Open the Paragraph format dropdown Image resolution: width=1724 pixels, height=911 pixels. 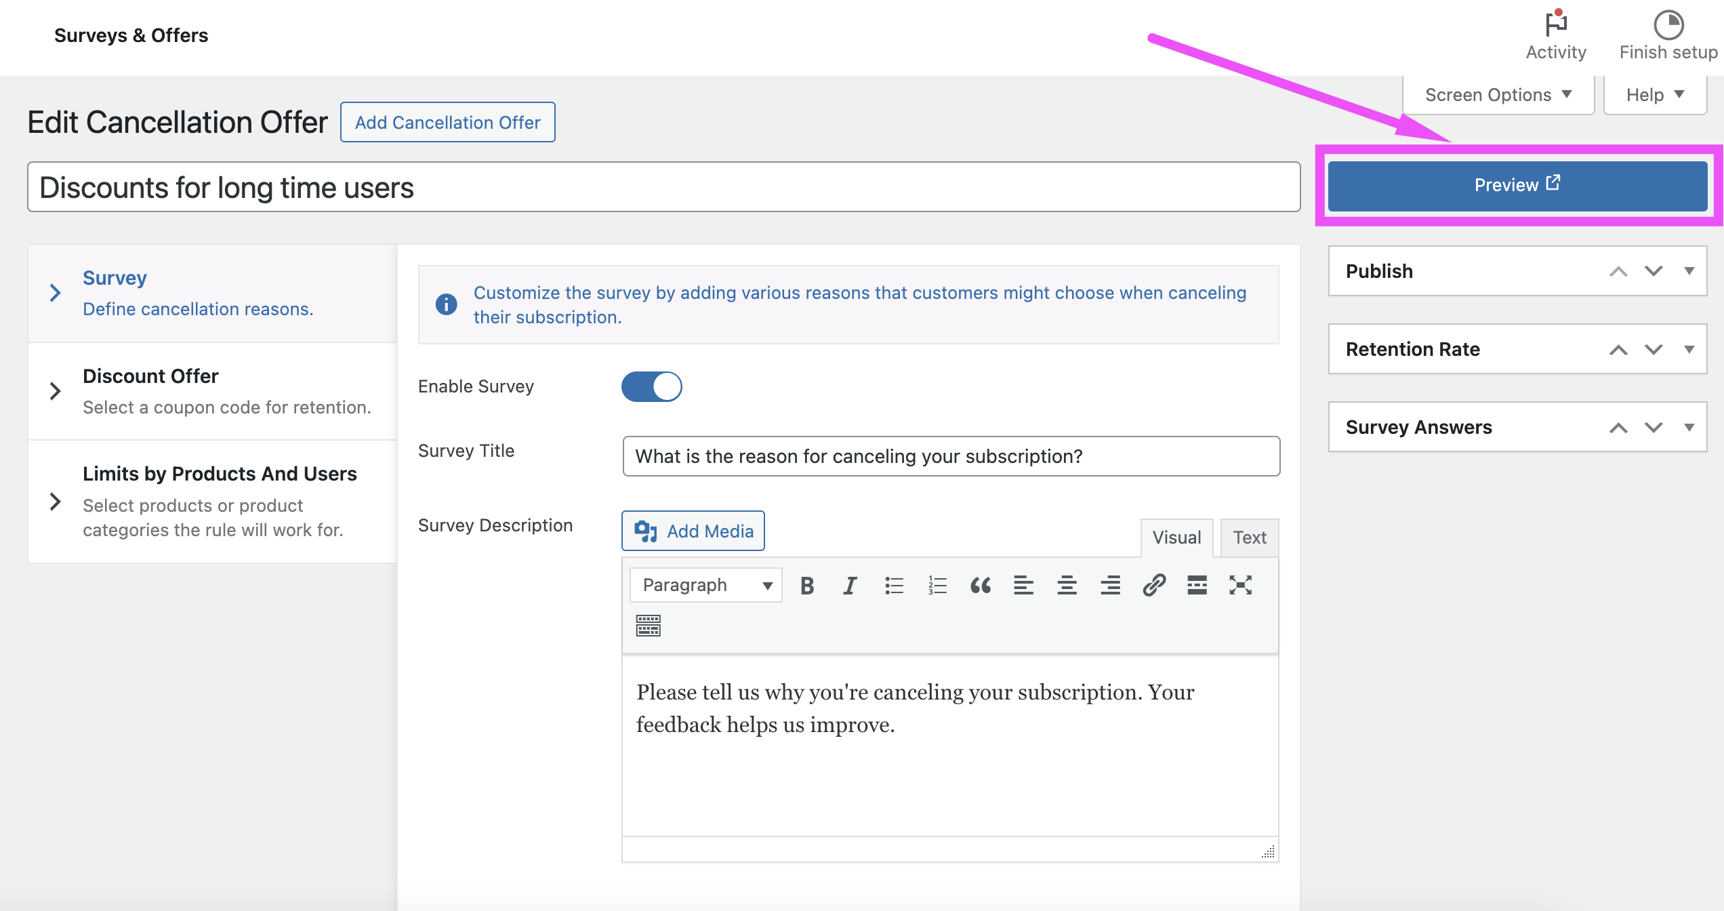tap(705, 585)
